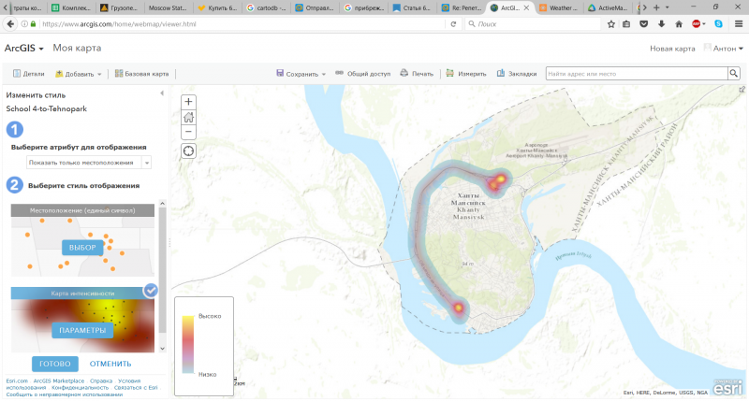Click the search magnifier icon
The width and height of the screenshot is (749, 401).
click(735, 73)
